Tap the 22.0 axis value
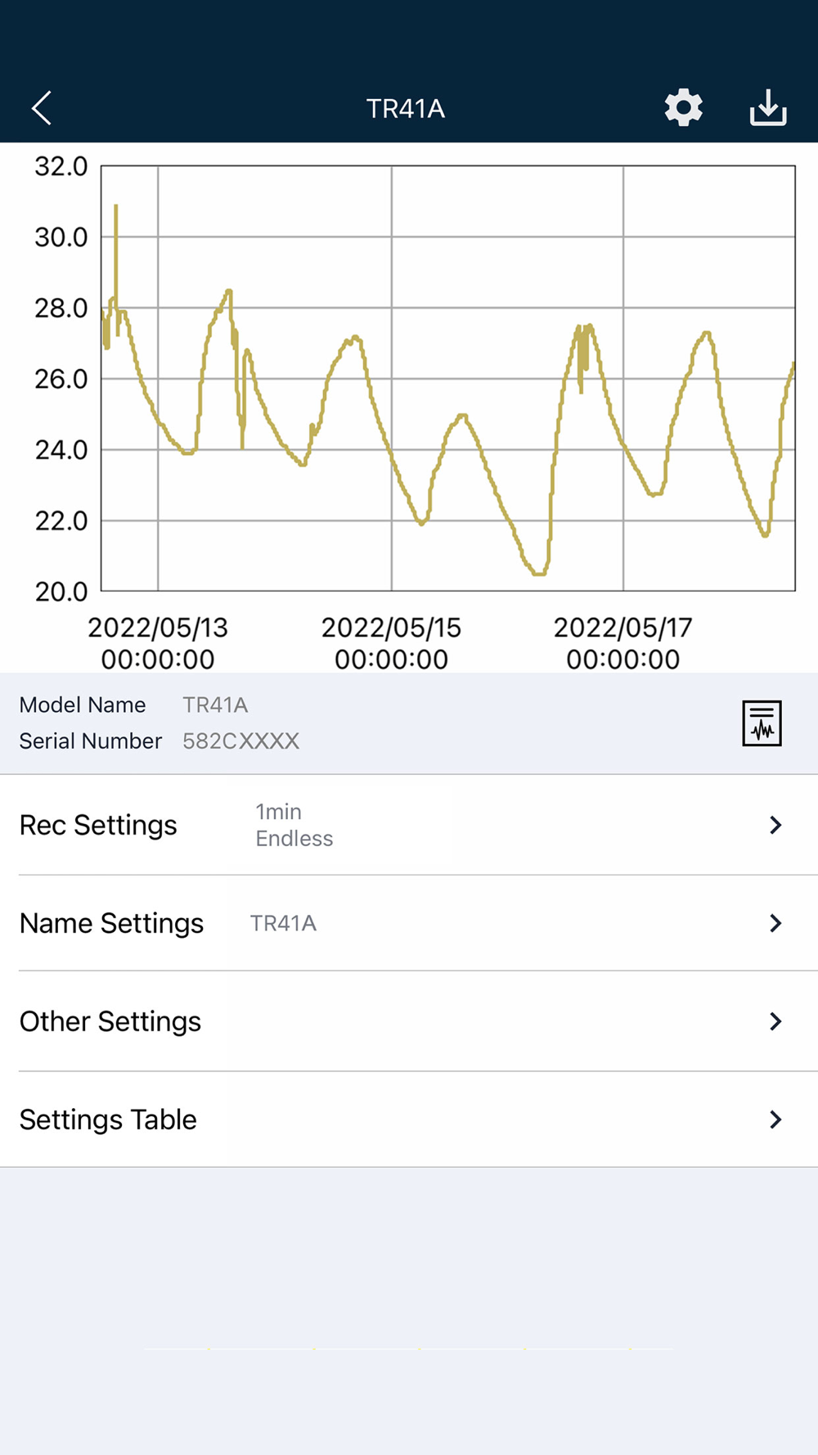Viewport: 818px width, 1455px height. (61, 520)
